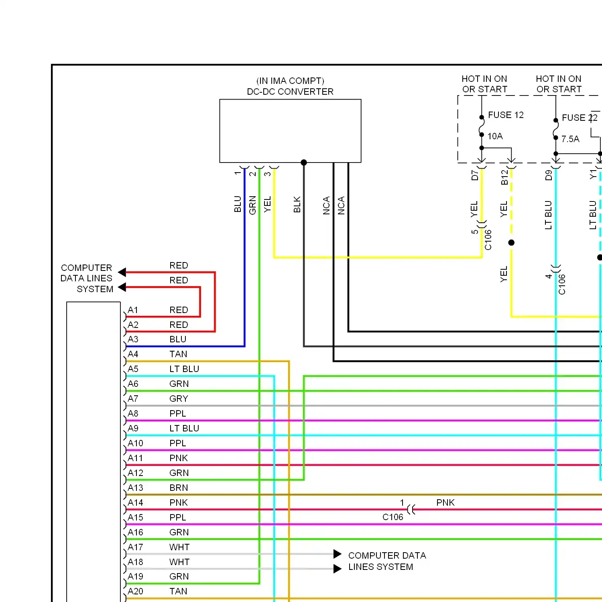Screen dimensions: 602x602
Task: Click connector pin label D9
Action: [x=549, y=175]
